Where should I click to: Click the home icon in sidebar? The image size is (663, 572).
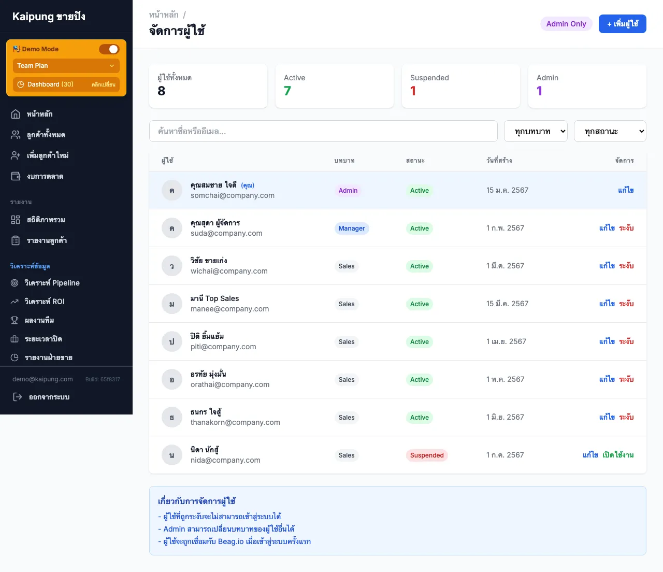click(x=16, y=114)
